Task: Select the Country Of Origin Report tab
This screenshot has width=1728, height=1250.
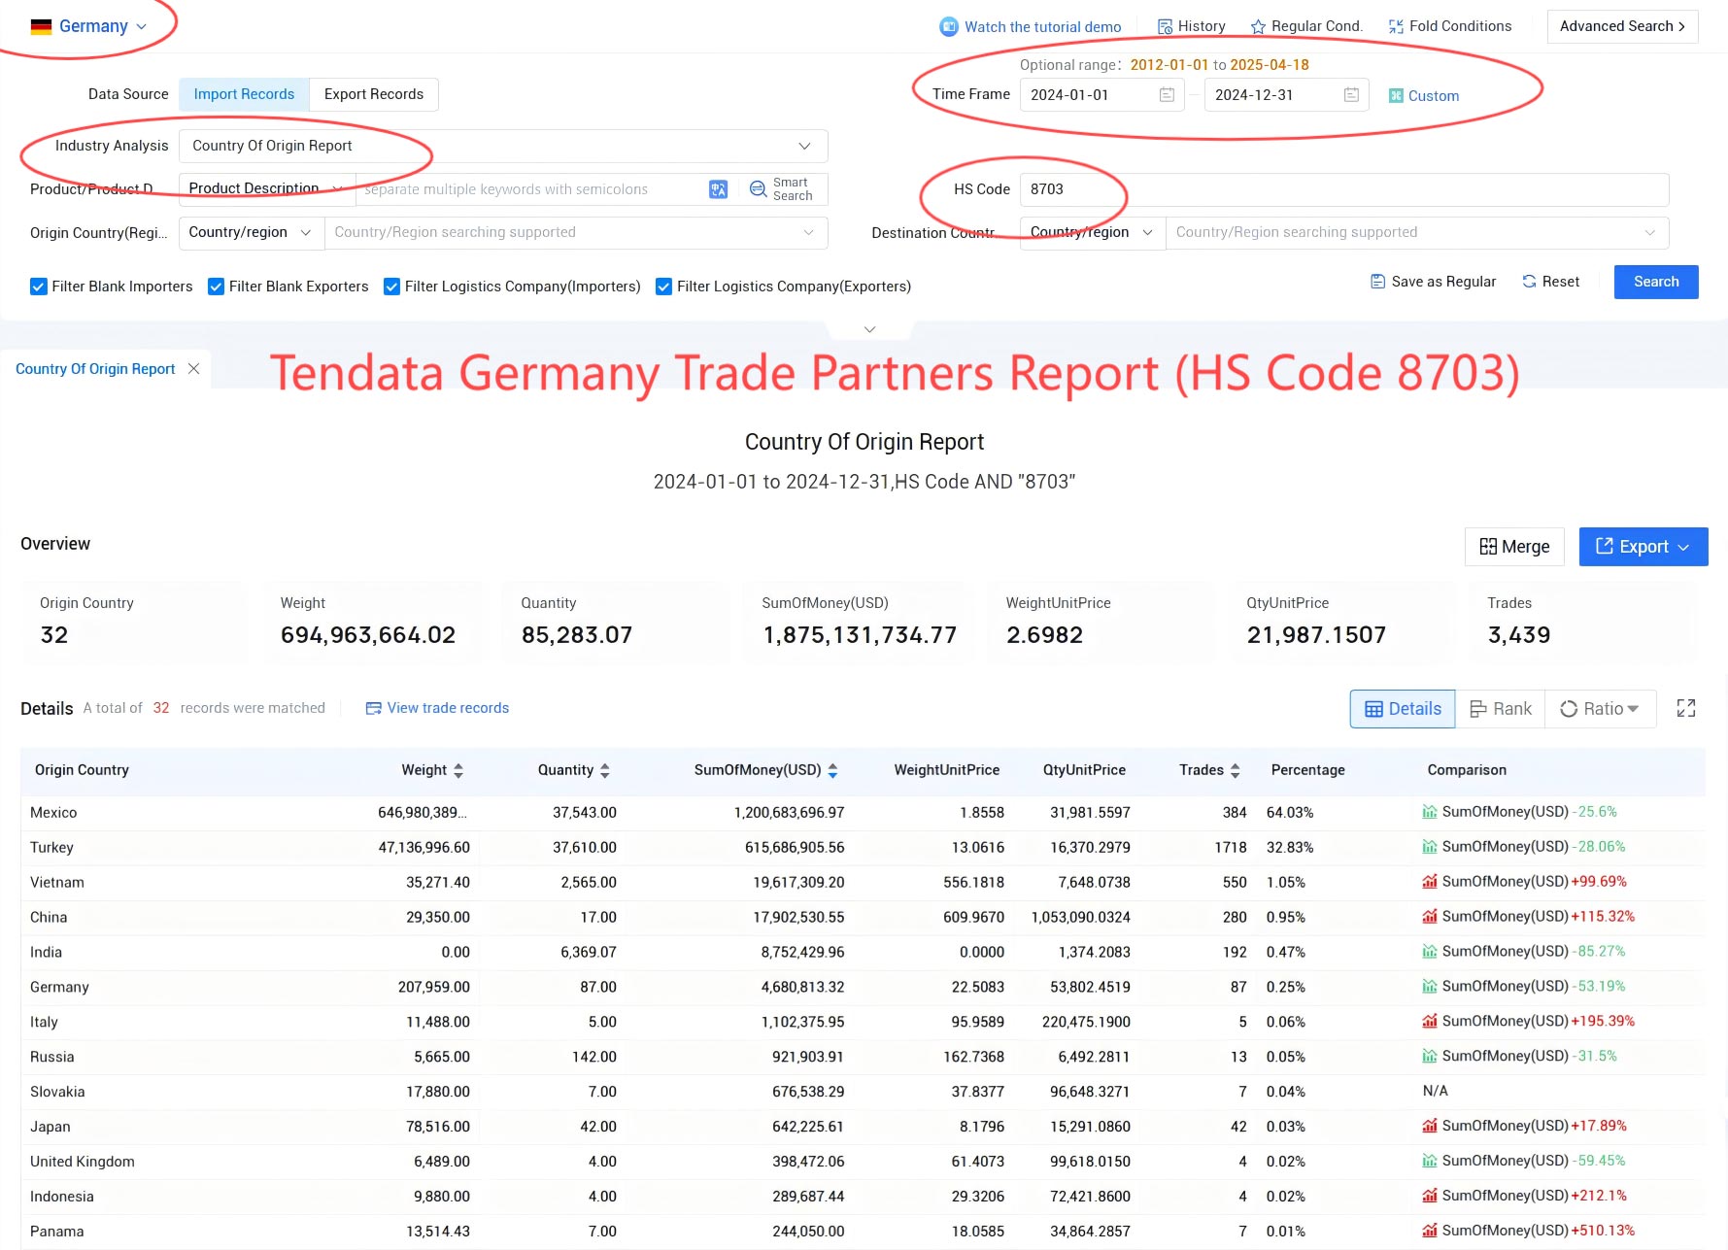Action: pos(95,369)
